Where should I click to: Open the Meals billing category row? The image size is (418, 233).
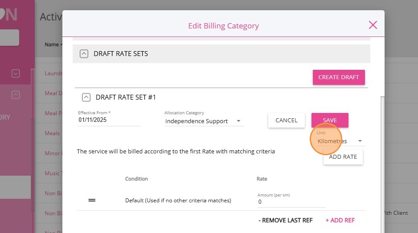(x=52, y=133)
